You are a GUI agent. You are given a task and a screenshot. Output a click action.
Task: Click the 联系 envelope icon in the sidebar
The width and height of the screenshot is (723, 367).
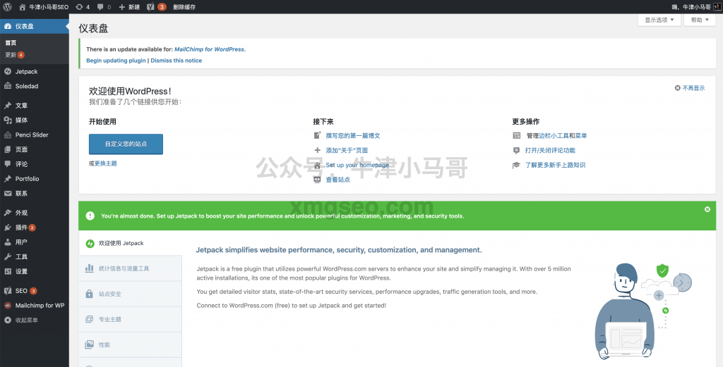(7, 193)
